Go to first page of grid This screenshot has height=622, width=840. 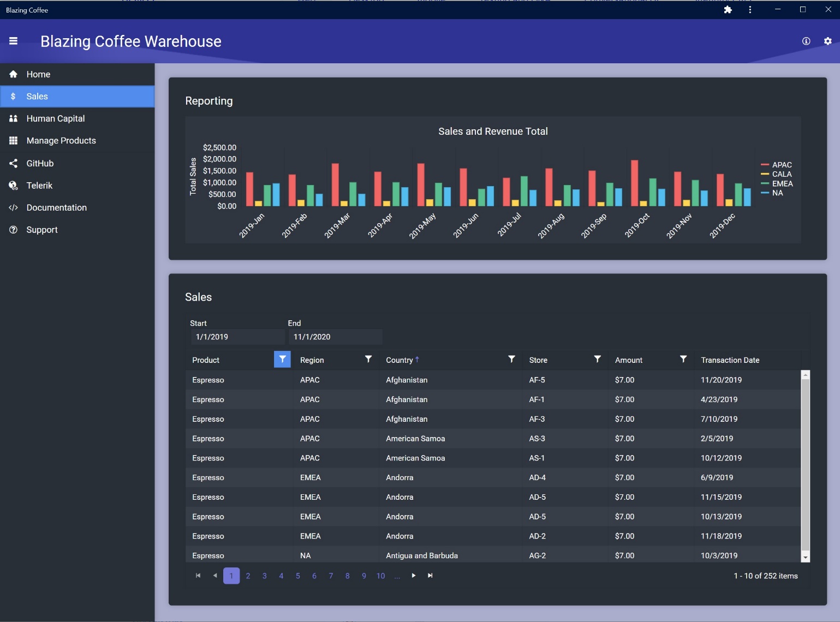[198, 576]
